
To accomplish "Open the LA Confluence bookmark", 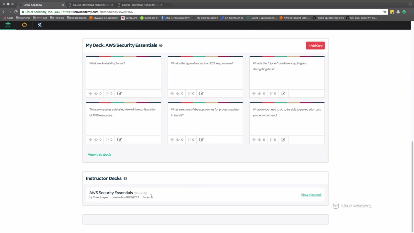I will [x=232, y=18].
